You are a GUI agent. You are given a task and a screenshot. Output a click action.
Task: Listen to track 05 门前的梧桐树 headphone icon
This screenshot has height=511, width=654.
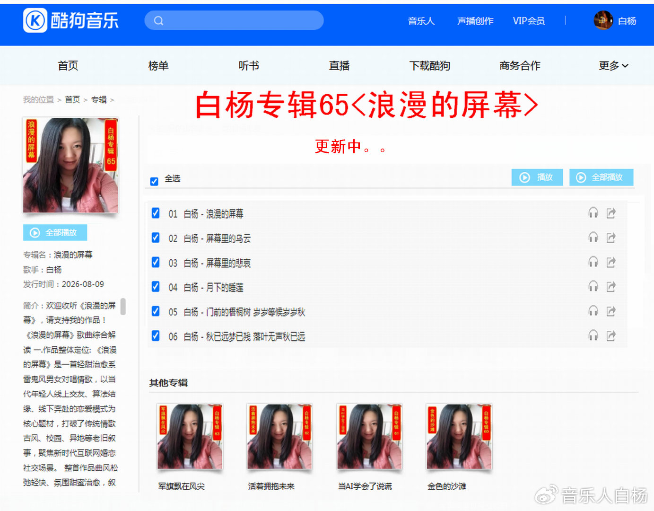click(x=593, y=311)
